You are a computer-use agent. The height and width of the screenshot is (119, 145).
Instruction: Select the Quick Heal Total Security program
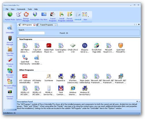click(x=25, y=60)
